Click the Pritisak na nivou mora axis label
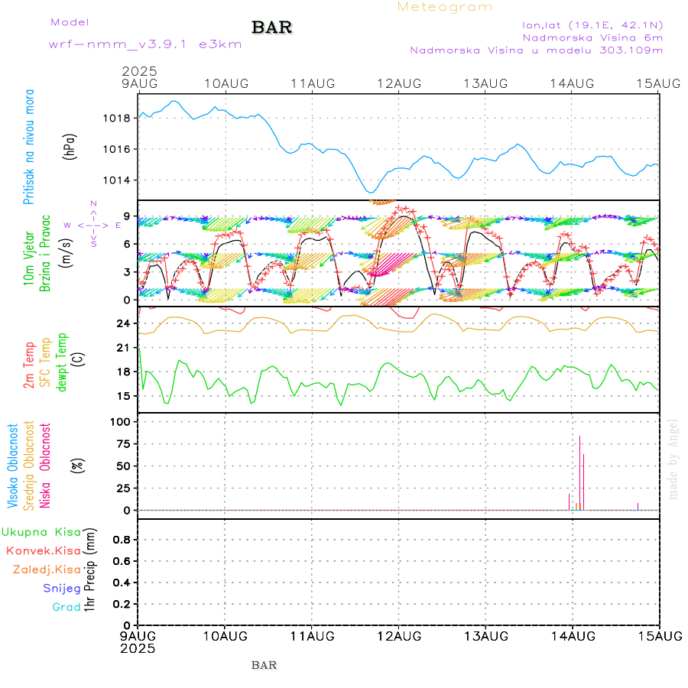The height and width of the screenshot is (688, 688). tap(29, 151)
